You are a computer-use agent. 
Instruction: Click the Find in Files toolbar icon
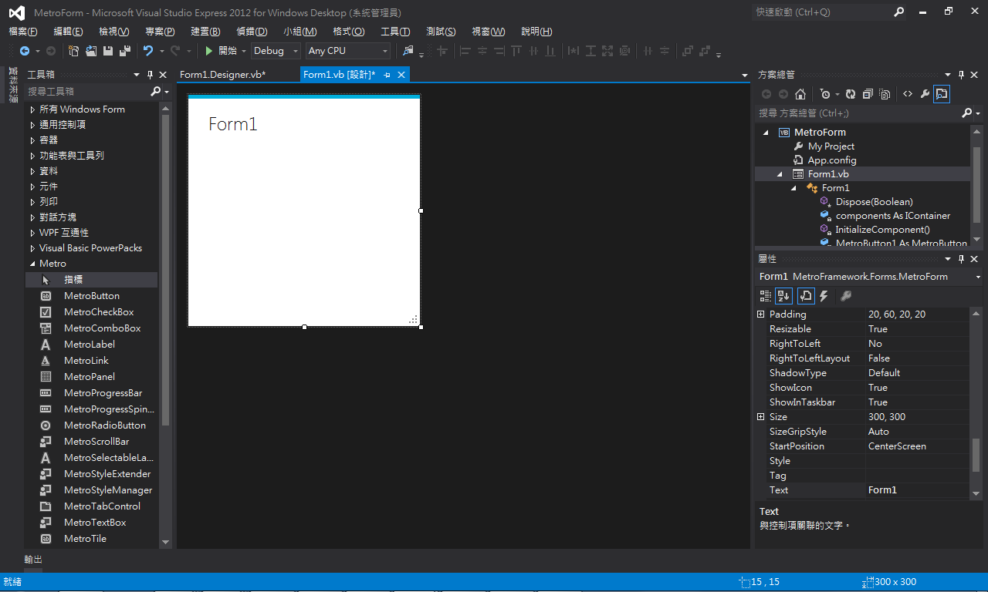[x=408, y=51]
